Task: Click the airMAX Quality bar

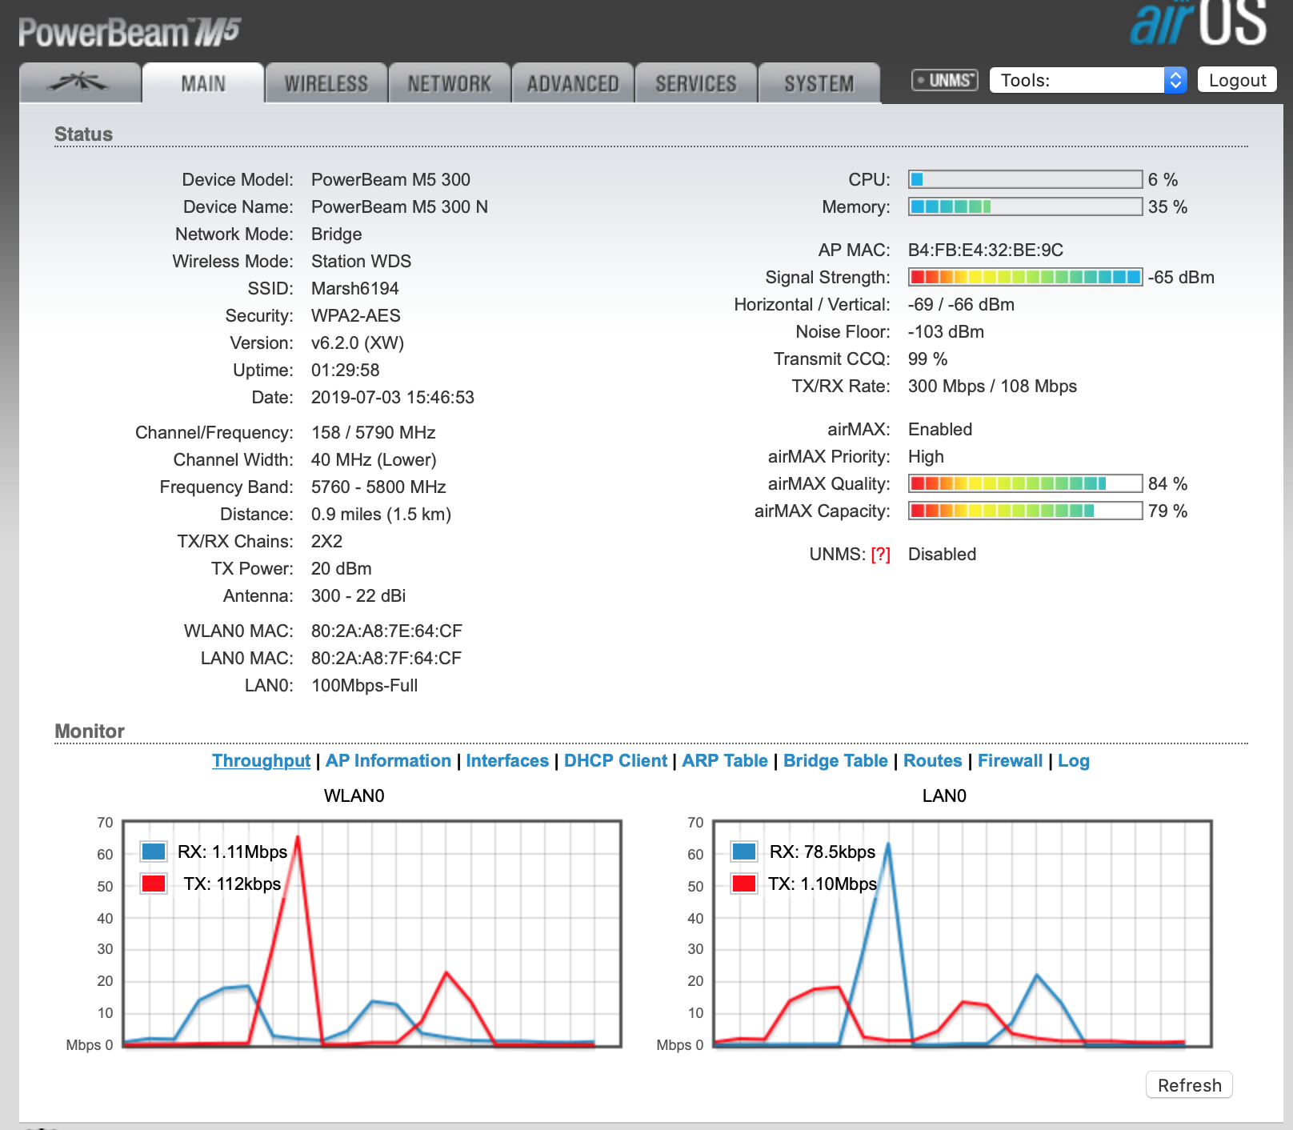Action: click(x=1025, y=483)
